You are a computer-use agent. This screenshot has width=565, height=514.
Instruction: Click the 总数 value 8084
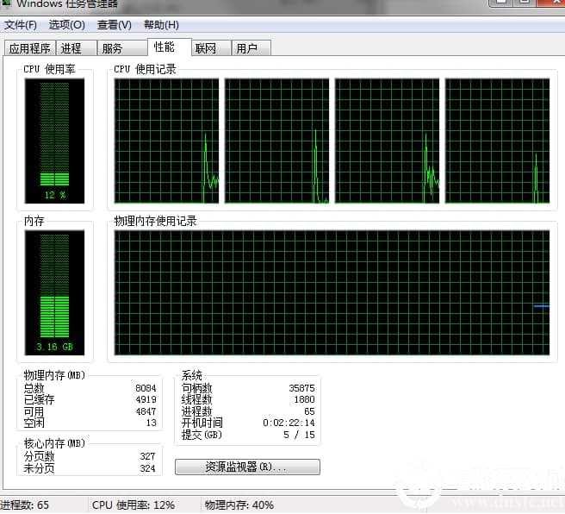click(146, 388)
